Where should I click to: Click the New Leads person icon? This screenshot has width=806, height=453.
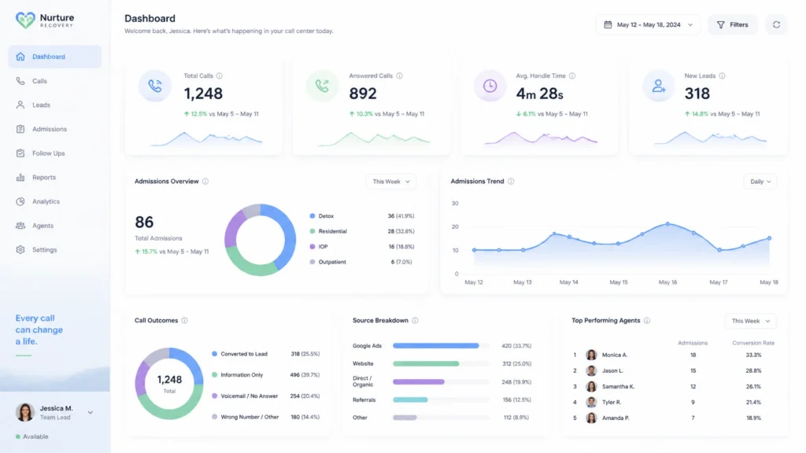(659, 86)
